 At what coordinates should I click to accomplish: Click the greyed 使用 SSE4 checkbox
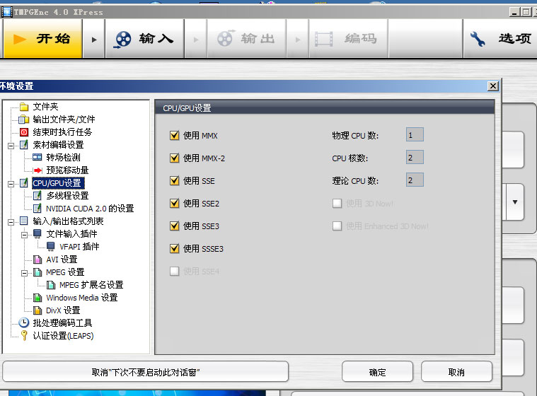click(x=174, y=272)
